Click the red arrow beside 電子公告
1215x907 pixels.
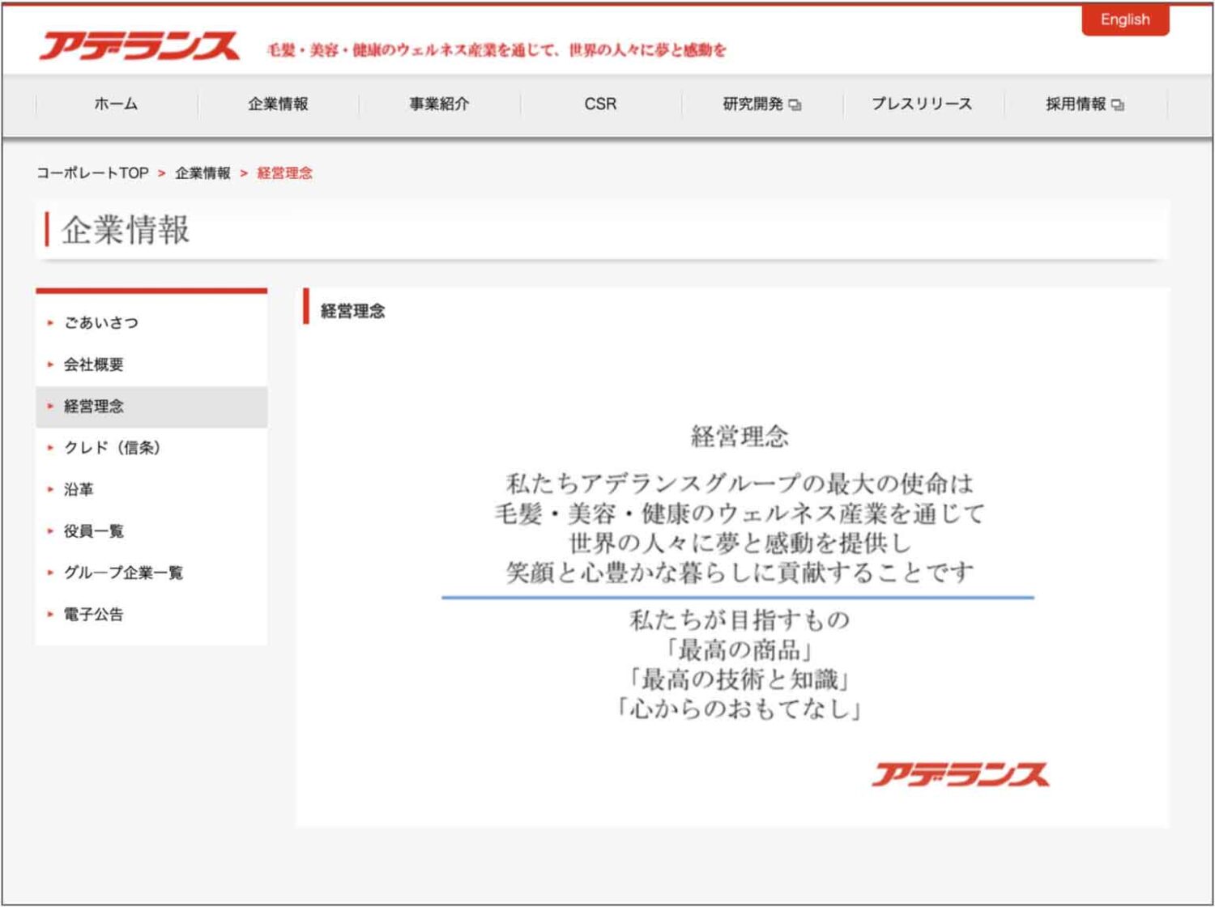(50, 615)
